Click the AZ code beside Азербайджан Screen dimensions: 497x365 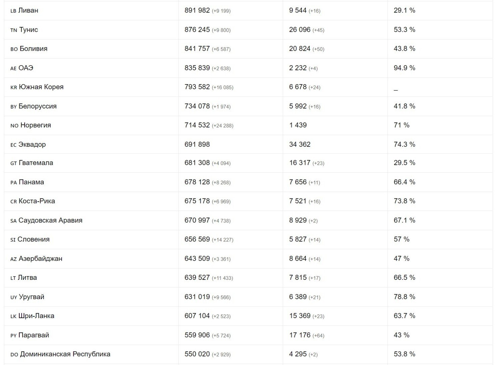tap(14, 259)
